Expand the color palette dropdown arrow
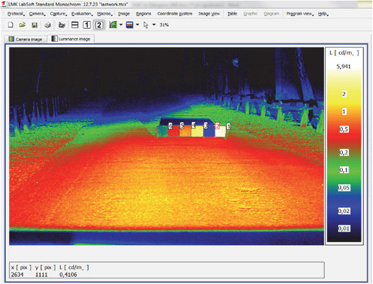 [x=138, y=25]
